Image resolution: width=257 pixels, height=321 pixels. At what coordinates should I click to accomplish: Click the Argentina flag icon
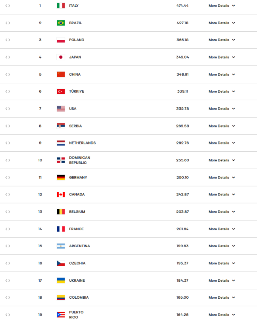click(x=60, y=246)
